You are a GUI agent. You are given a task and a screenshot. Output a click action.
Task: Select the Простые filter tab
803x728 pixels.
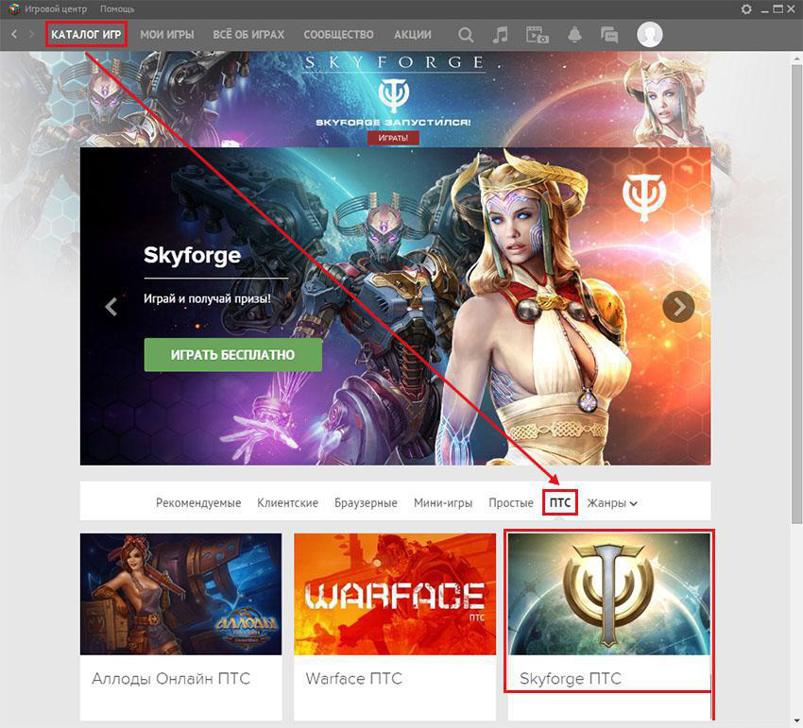click(511, 502)
